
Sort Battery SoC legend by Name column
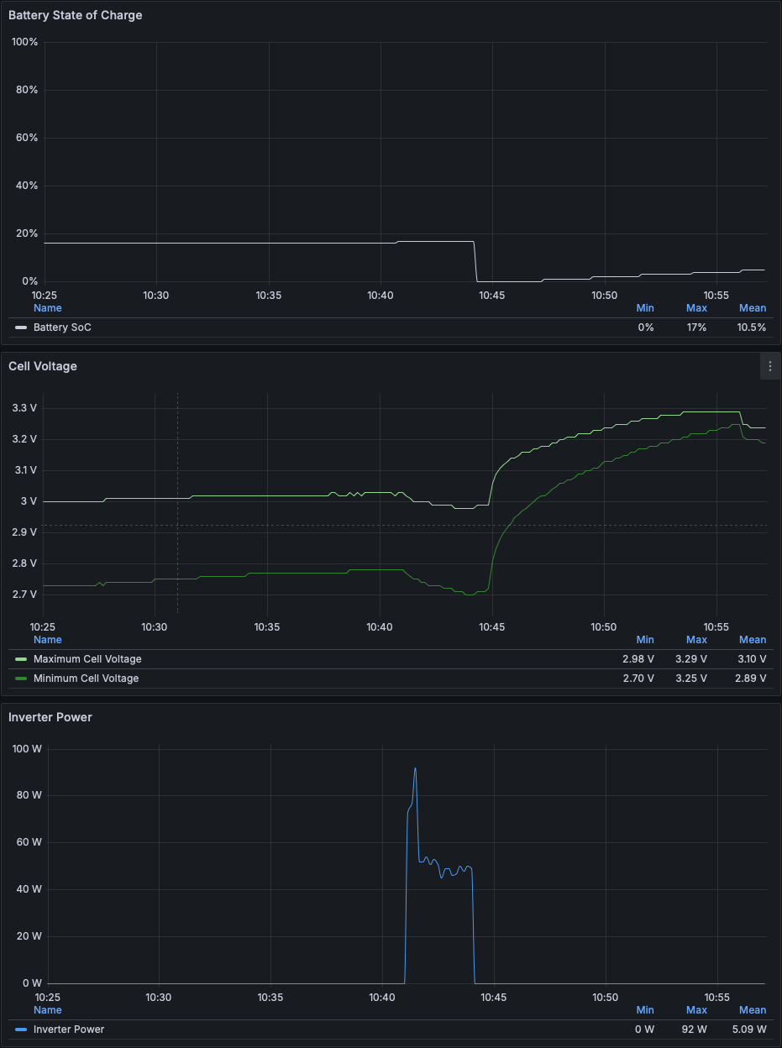point(48,308)
